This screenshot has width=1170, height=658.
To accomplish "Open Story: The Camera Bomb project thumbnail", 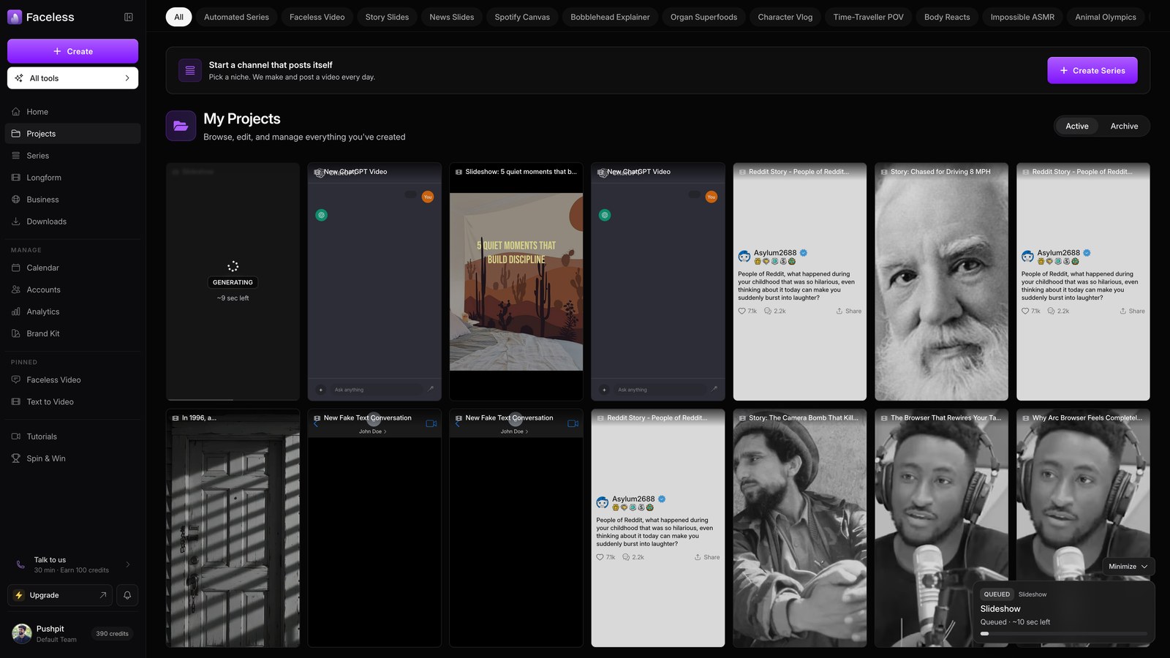I will click(799, 528).
